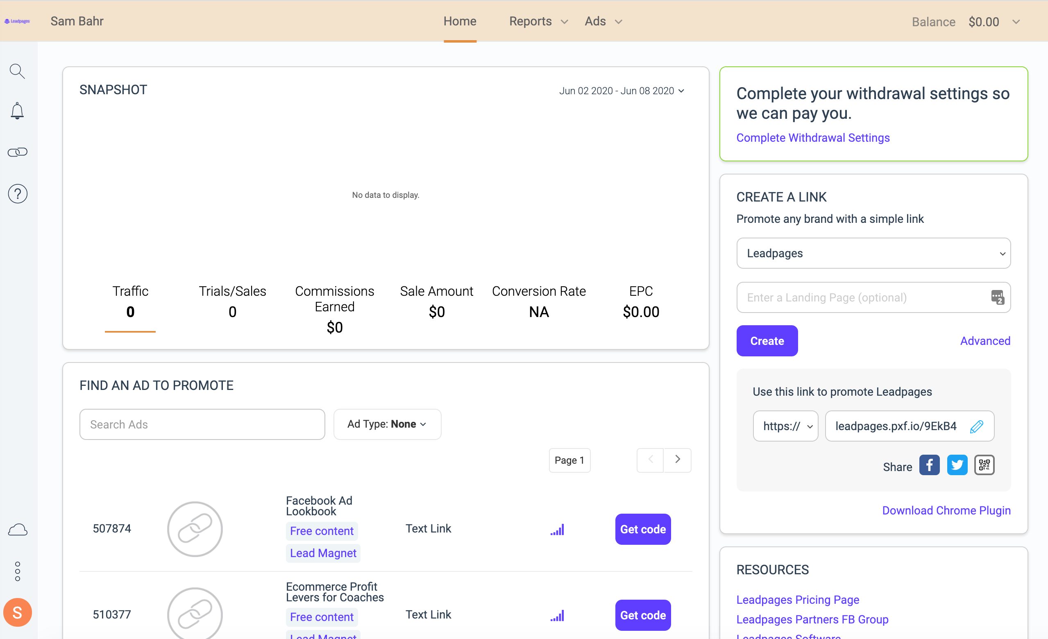This screenshot has width=1048, height=639.
Task: Open the QR code share icon
Action: coord(984,465)
